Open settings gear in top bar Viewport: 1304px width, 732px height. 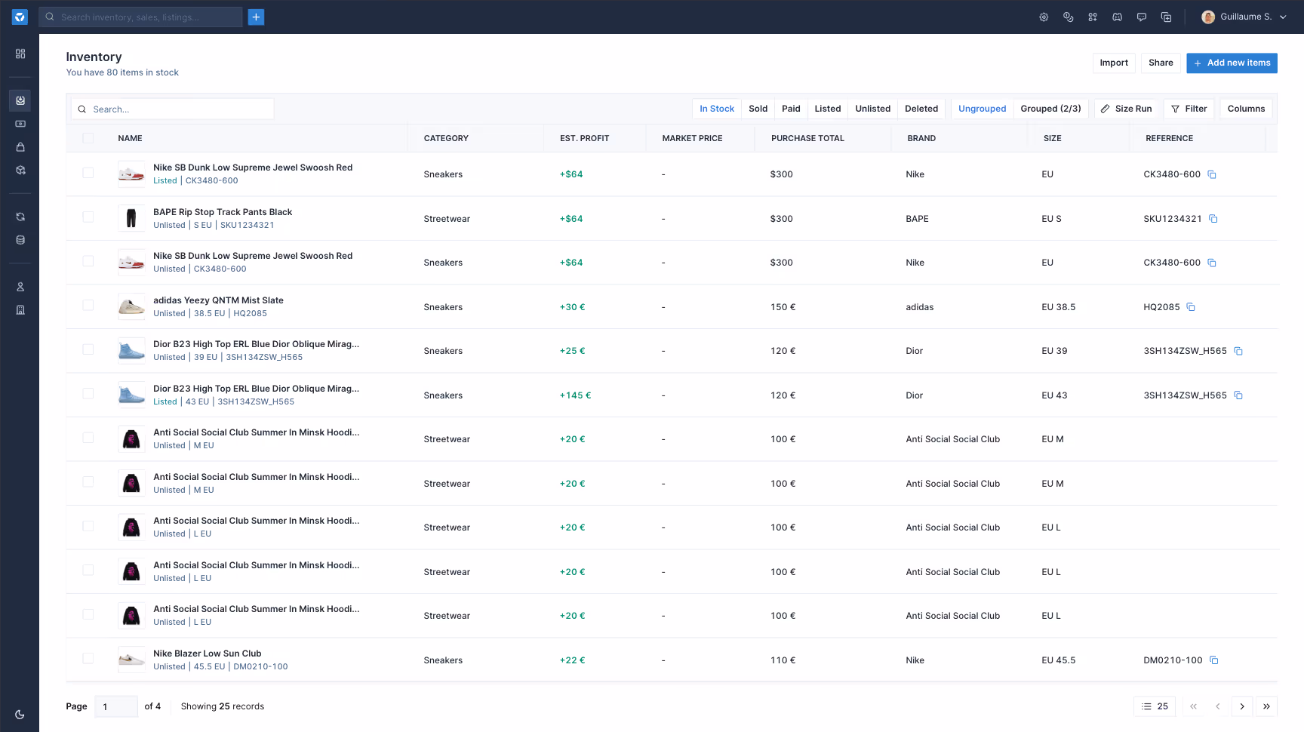pyautogui.click(x=1044, y=17)
